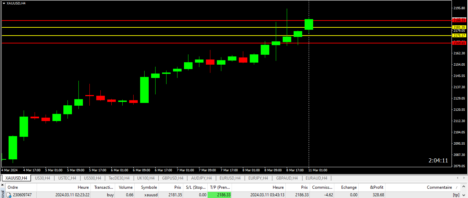Select the order icon beside 230609747
This screenshot has height=198, width=468.
(x=9, y=195)
